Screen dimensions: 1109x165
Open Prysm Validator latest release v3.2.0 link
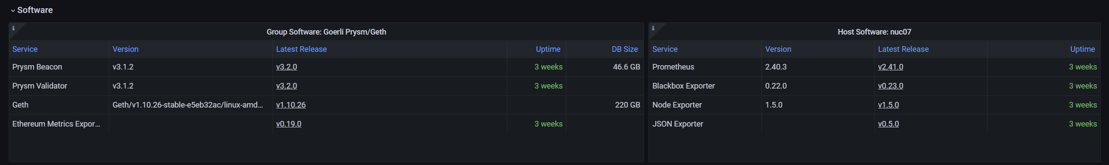[x=286, y=86]
